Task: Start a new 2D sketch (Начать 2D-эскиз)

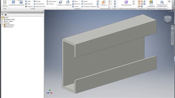Action: point(5,4)
